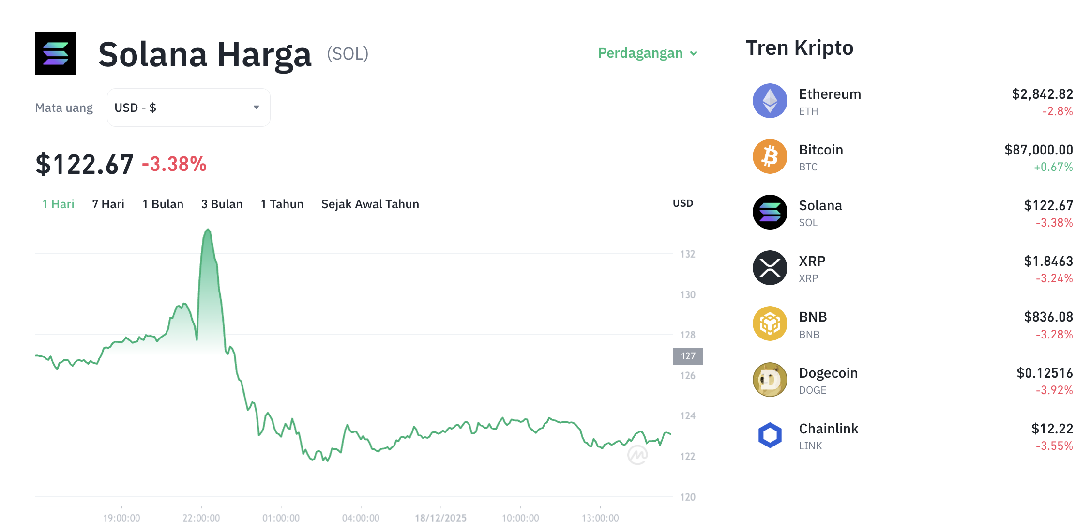Select the Dogecoin icon
This screenshot has height=523, width=1090.
point(770,380)
